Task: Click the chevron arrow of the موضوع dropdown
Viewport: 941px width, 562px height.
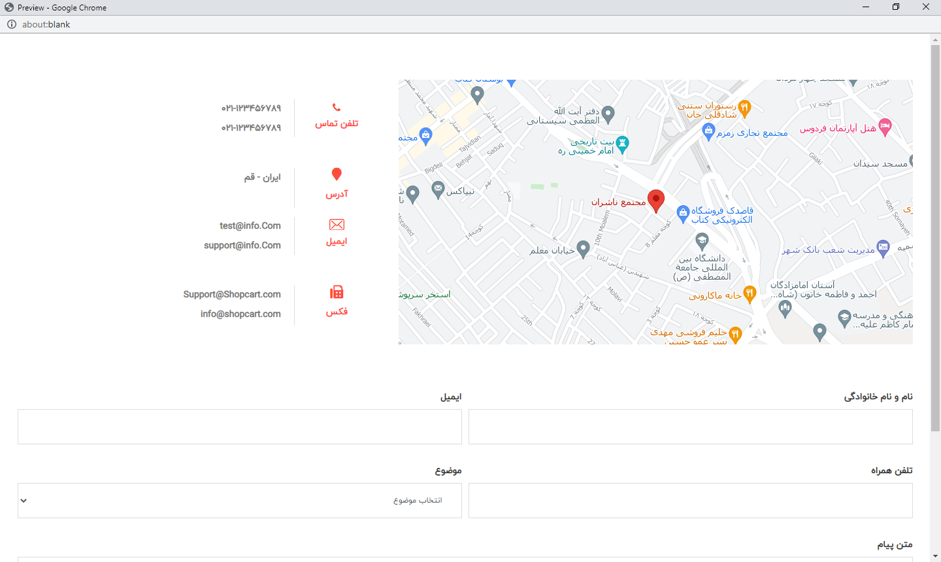Action: pyautogui.click(x=24, y=501)
